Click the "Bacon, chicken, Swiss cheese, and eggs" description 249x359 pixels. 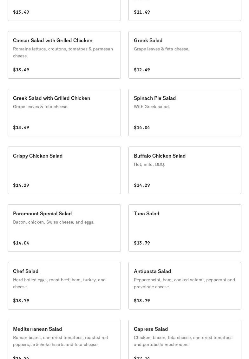click(x=54, y=222)
